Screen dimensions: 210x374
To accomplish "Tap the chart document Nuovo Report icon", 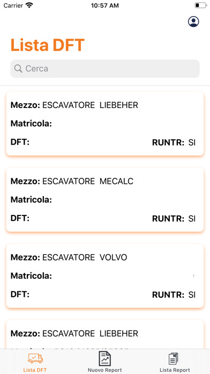I will pos(104,358).
